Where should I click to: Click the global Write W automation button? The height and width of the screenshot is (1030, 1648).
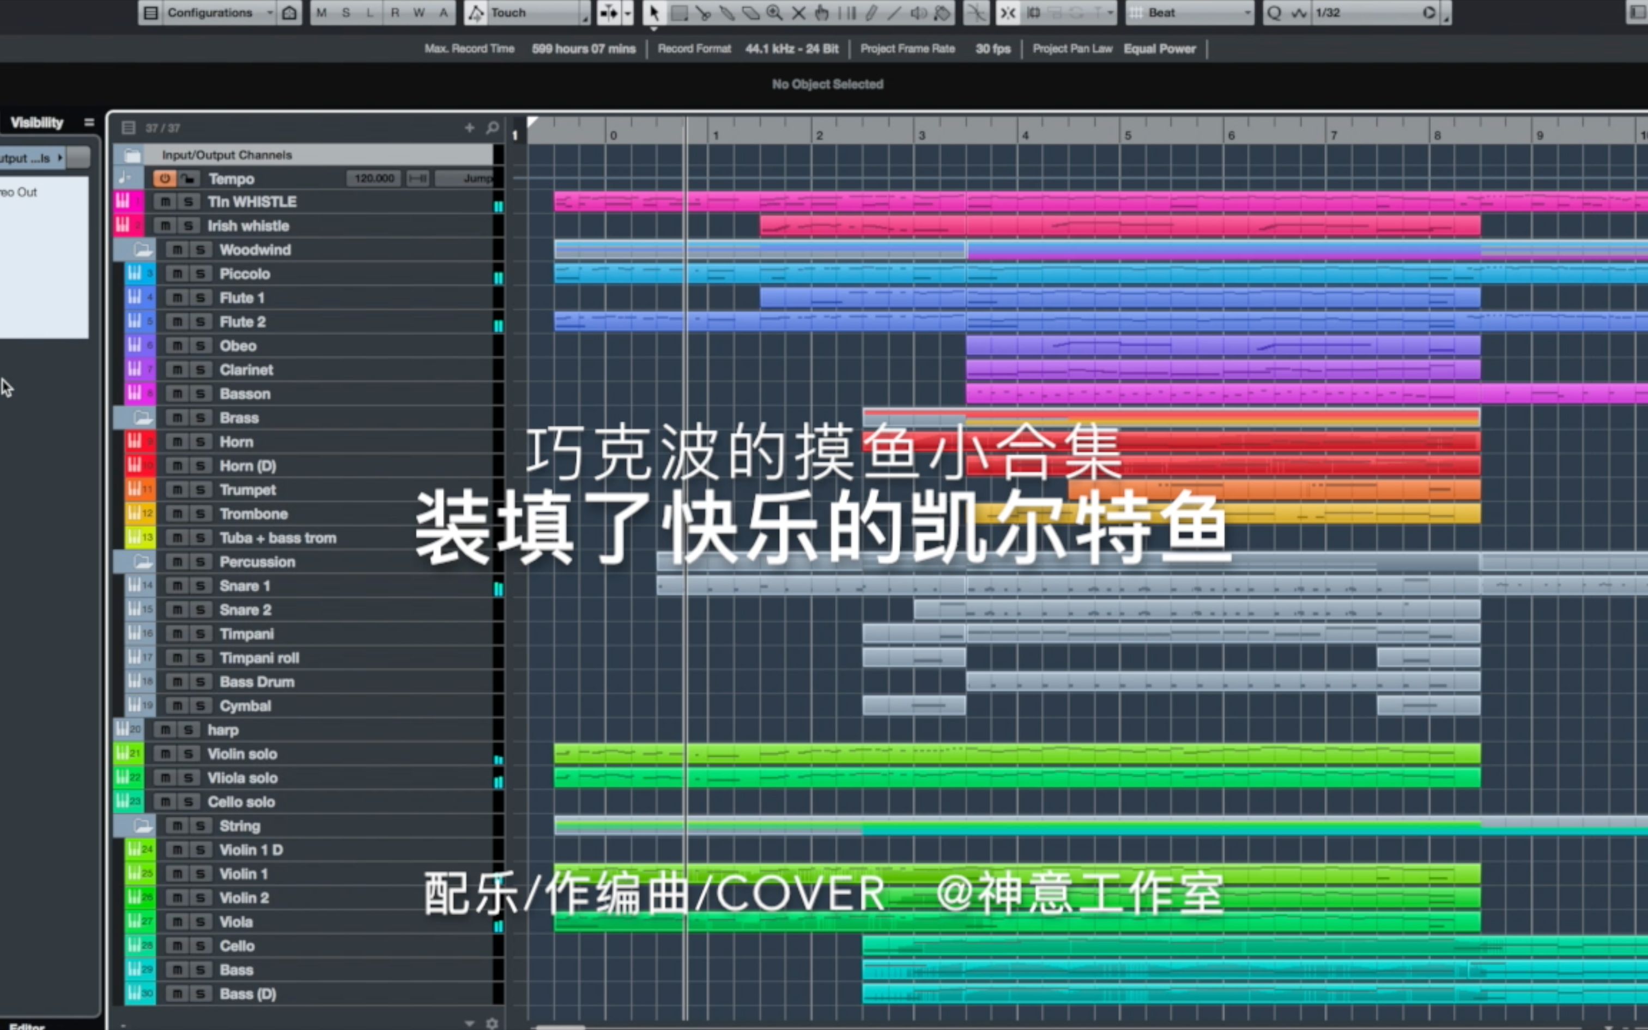[x=419, y=12]
